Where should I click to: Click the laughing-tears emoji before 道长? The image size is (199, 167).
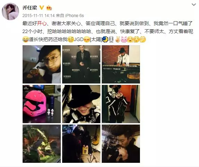(x=25, y=39)
